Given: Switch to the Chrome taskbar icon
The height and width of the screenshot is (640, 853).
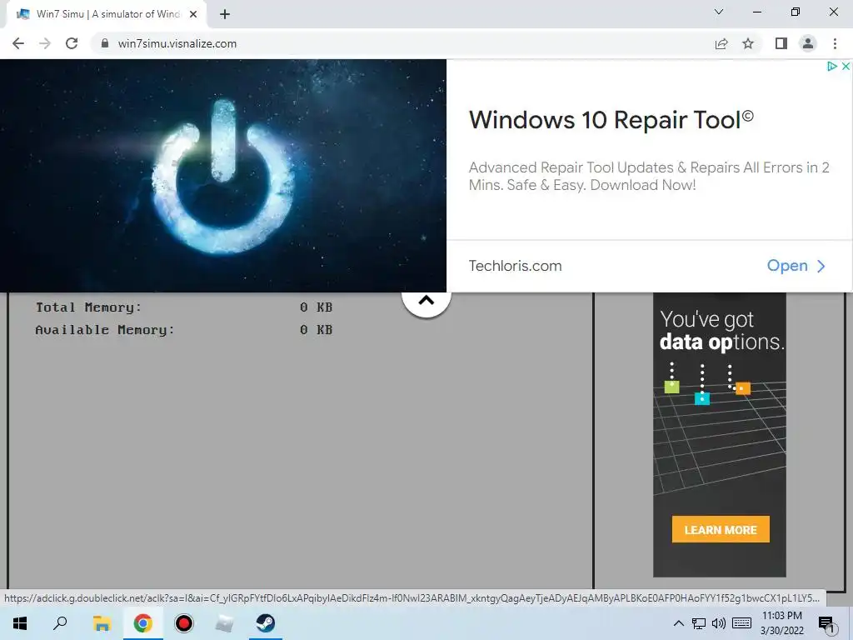Looking at the screenshot, I should (143, 623).
